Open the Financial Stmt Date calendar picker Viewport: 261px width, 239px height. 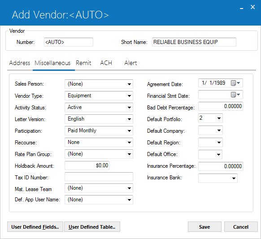(x=235, y=95)
